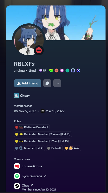Click the Asia role chip
The height and width of the screenshot is (193, 108).
click(72, 148)
